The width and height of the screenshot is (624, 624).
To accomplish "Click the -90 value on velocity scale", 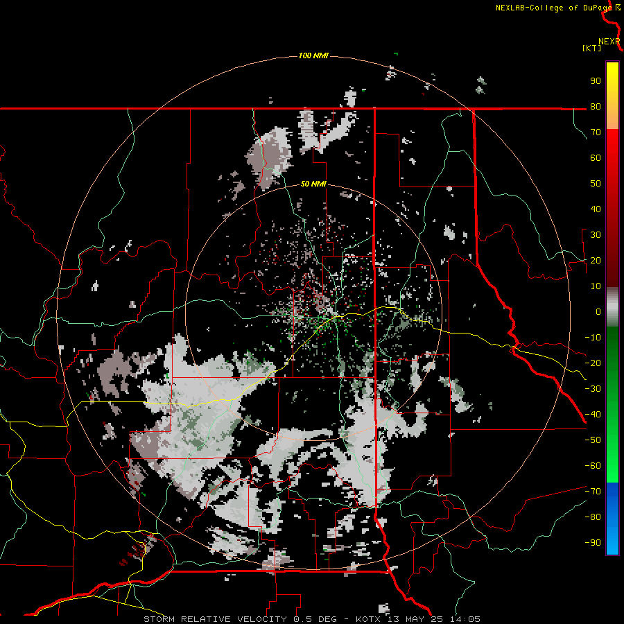I will (x=593, y=543).
